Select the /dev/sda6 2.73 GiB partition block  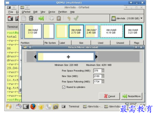[x=76, y=31]
